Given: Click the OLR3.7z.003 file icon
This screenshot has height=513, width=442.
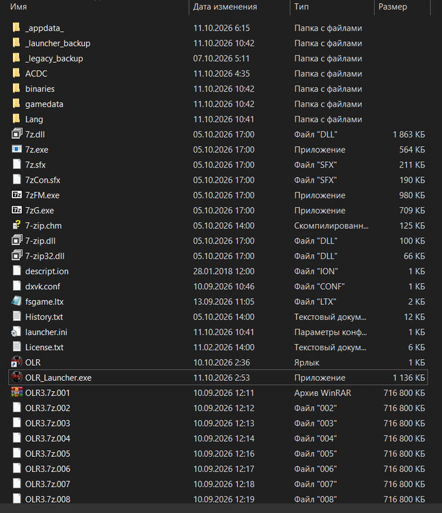Looking at the screenshot, I should [x=16, y=423].
